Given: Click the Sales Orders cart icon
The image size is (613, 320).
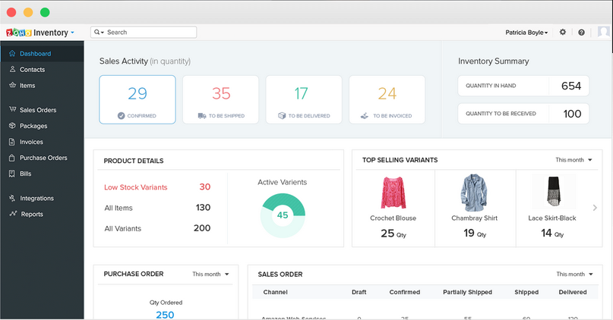Looking at the screenshot, I should coord(12,109).
